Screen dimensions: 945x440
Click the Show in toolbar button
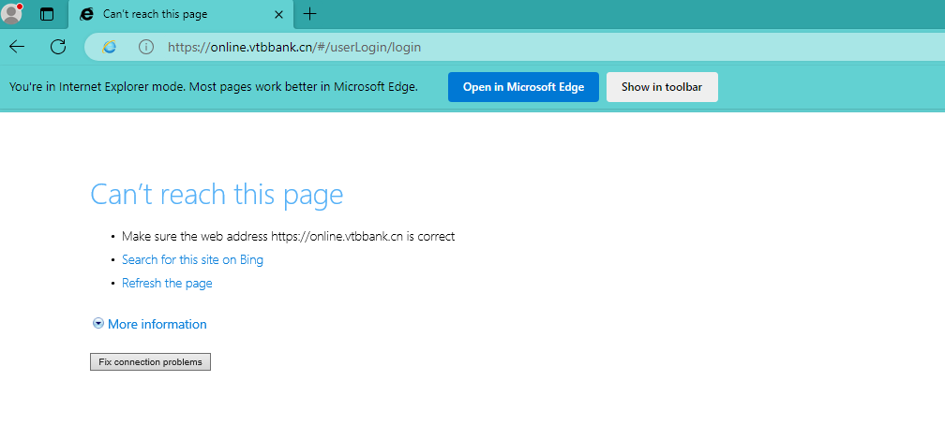(662, 87)
